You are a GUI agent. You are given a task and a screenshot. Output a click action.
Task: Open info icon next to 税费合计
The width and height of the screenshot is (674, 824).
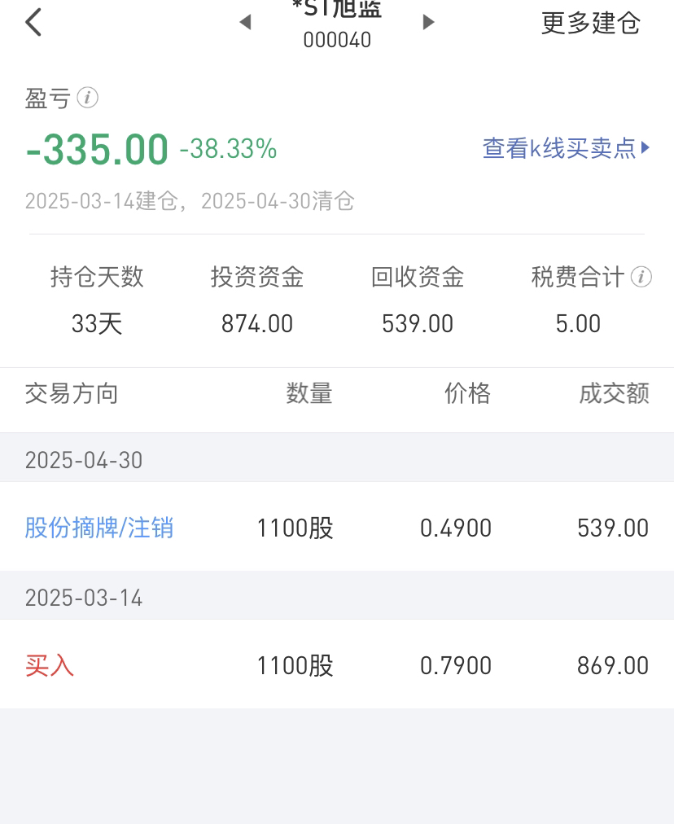pyautogui.click(x=641, y=276)
